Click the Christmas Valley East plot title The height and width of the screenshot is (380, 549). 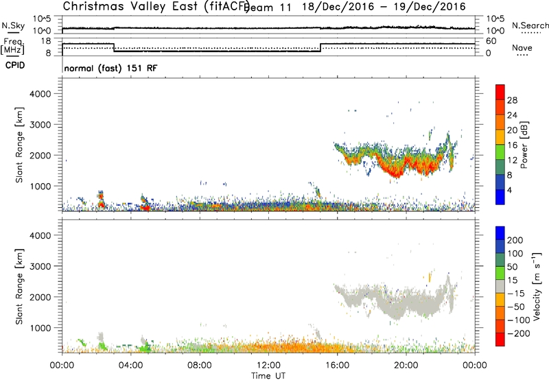156,6
